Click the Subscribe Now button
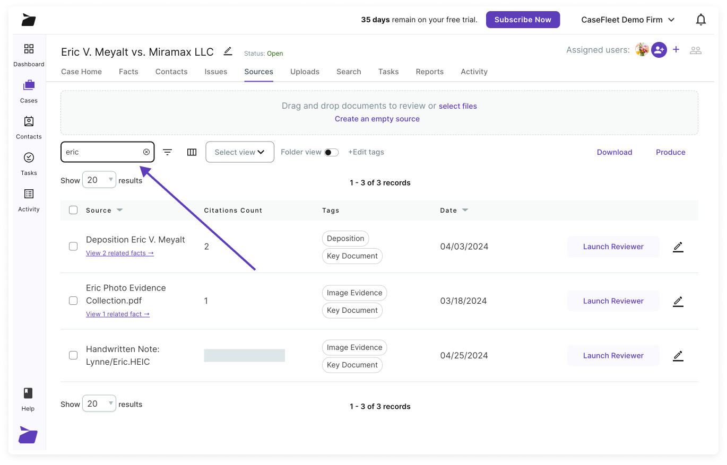Viewport: 727px width, 465px height. (x=523, y=20)
